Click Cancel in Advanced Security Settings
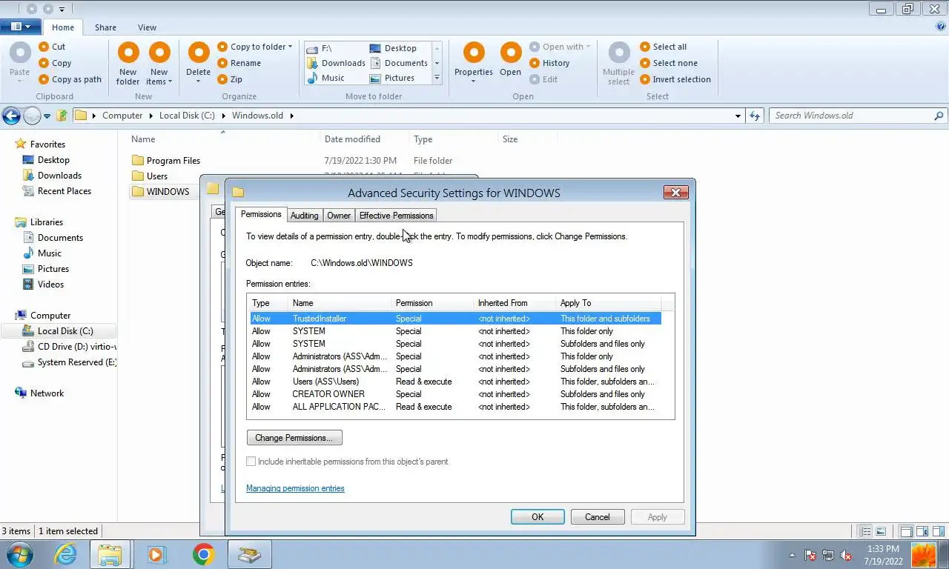The width and height of the screenshot is (949, 569). tap(598, 517)
